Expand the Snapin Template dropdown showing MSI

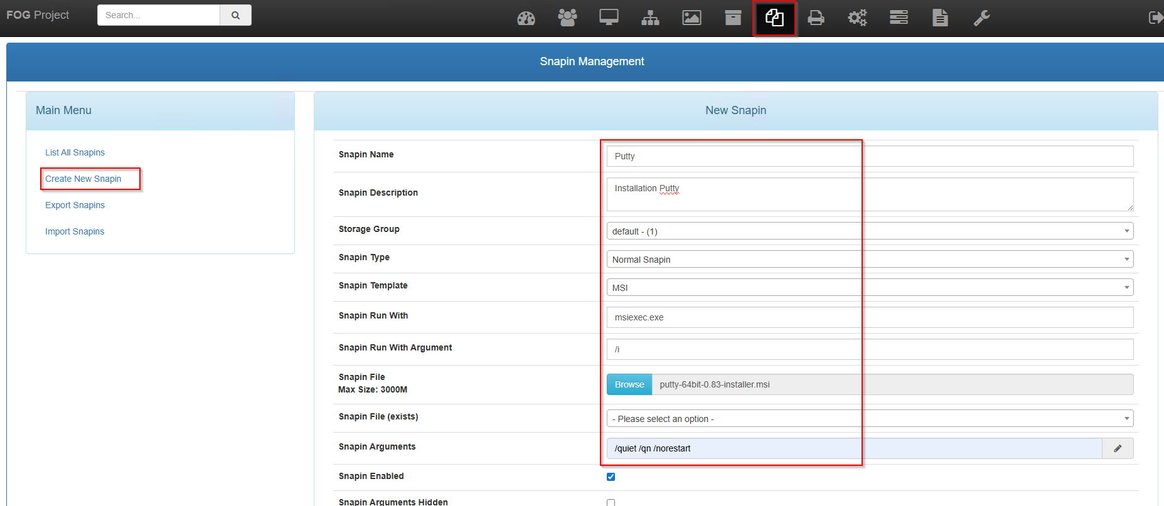(870, 288)
